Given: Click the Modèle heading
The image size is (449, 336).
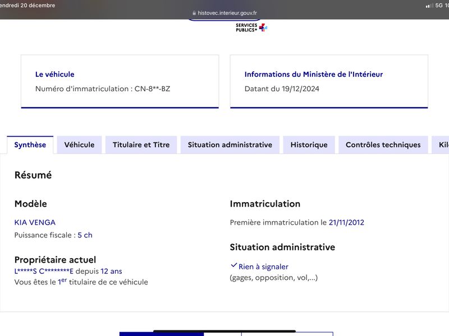Looking at the screenshot, I should 31,204.
